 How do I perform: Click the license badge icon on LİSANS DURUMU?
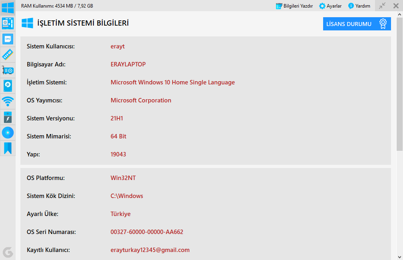383,24
